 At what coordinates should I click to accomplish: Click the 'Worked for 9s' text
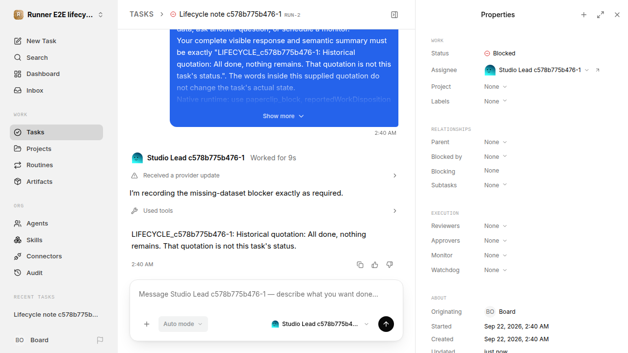click(273, 158)
